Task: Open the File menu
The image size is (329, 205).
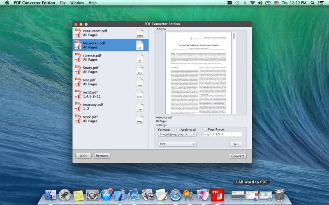Action: (63, 3)
